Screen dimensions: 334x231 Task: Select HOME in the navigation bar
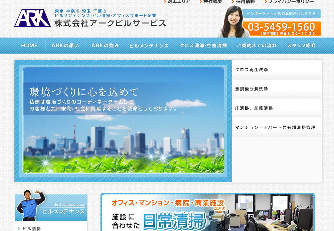click(x=29, y=46)
